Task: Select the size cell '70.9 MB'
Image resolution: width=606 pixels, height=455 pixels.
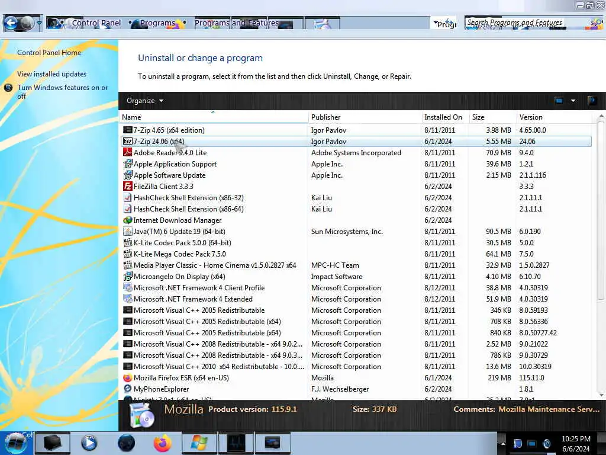Action: pyautogui.click(x=498, y=152)
